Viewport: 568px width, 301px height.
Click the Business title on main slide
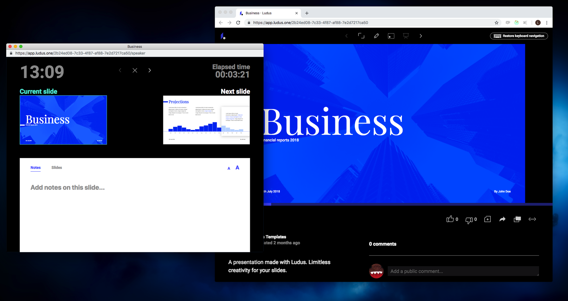click(333, 122)
